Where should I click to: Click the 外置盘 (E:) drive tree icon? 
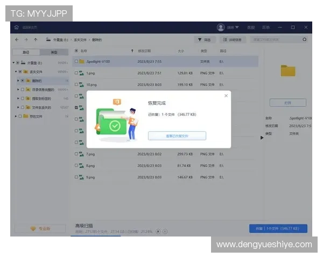tap(23, 62)
